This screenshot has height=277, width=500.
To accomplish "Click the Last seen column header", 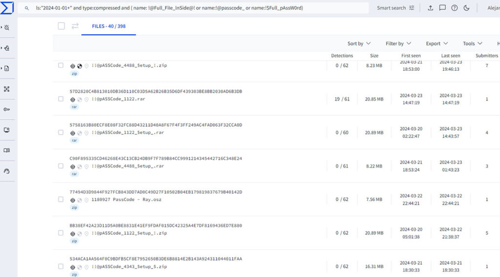I will (451, 56).
